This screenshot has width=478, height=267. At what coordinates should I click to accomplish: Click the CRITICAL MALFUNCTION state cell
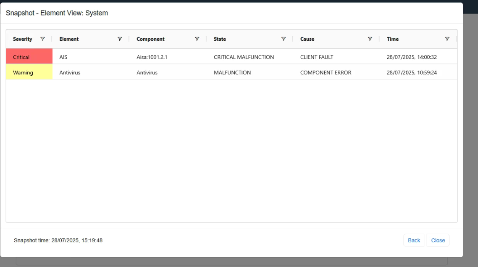point(250,57)
